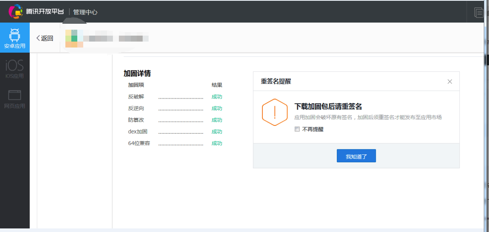Viewport: 489px width, 232px height.
Task: Click the 下载加固包后请重签名 dialog heading
Action: pos(328,106)
